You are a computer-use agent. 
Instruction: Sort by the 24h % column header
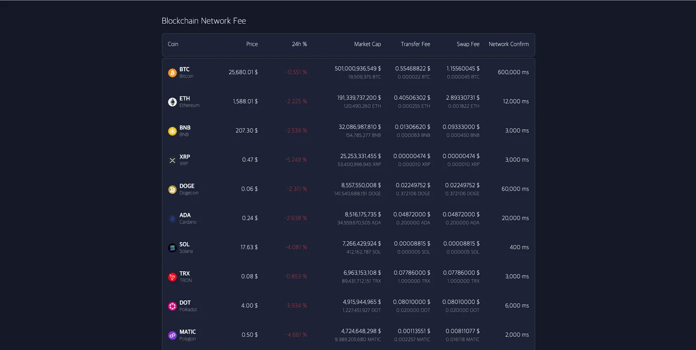[x=300, y=44]
